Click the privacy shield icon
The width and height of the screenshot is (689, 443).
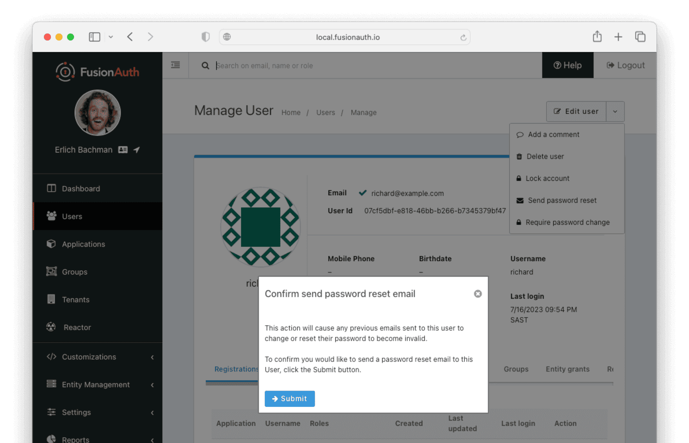point(205,37)
